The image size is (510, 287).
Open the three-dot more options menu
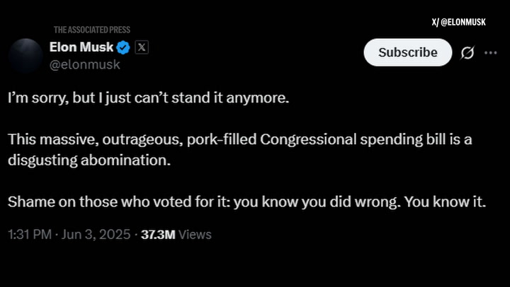[490, 52]
